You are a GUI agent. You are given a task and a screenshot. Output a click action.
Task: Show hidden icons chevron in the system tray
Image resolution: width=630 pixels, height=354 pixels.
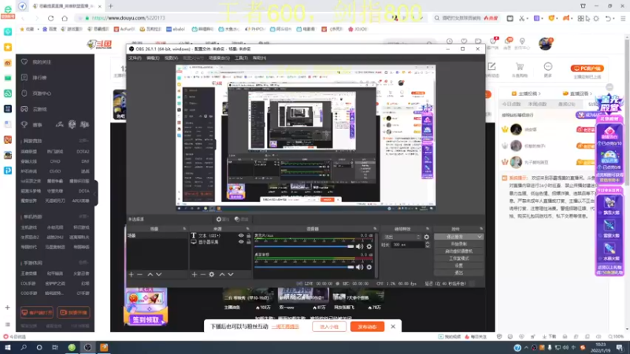[526, 348]
